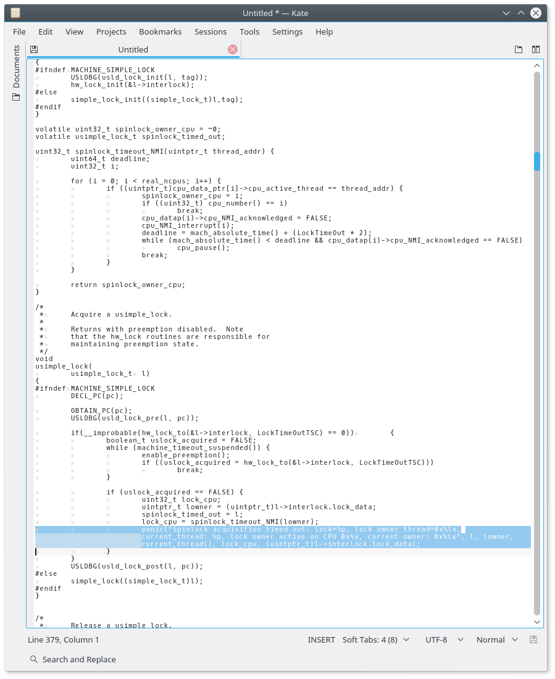Toggle the INSERT mode indicator
Screen dimensions: 555x679
[322, 639]
